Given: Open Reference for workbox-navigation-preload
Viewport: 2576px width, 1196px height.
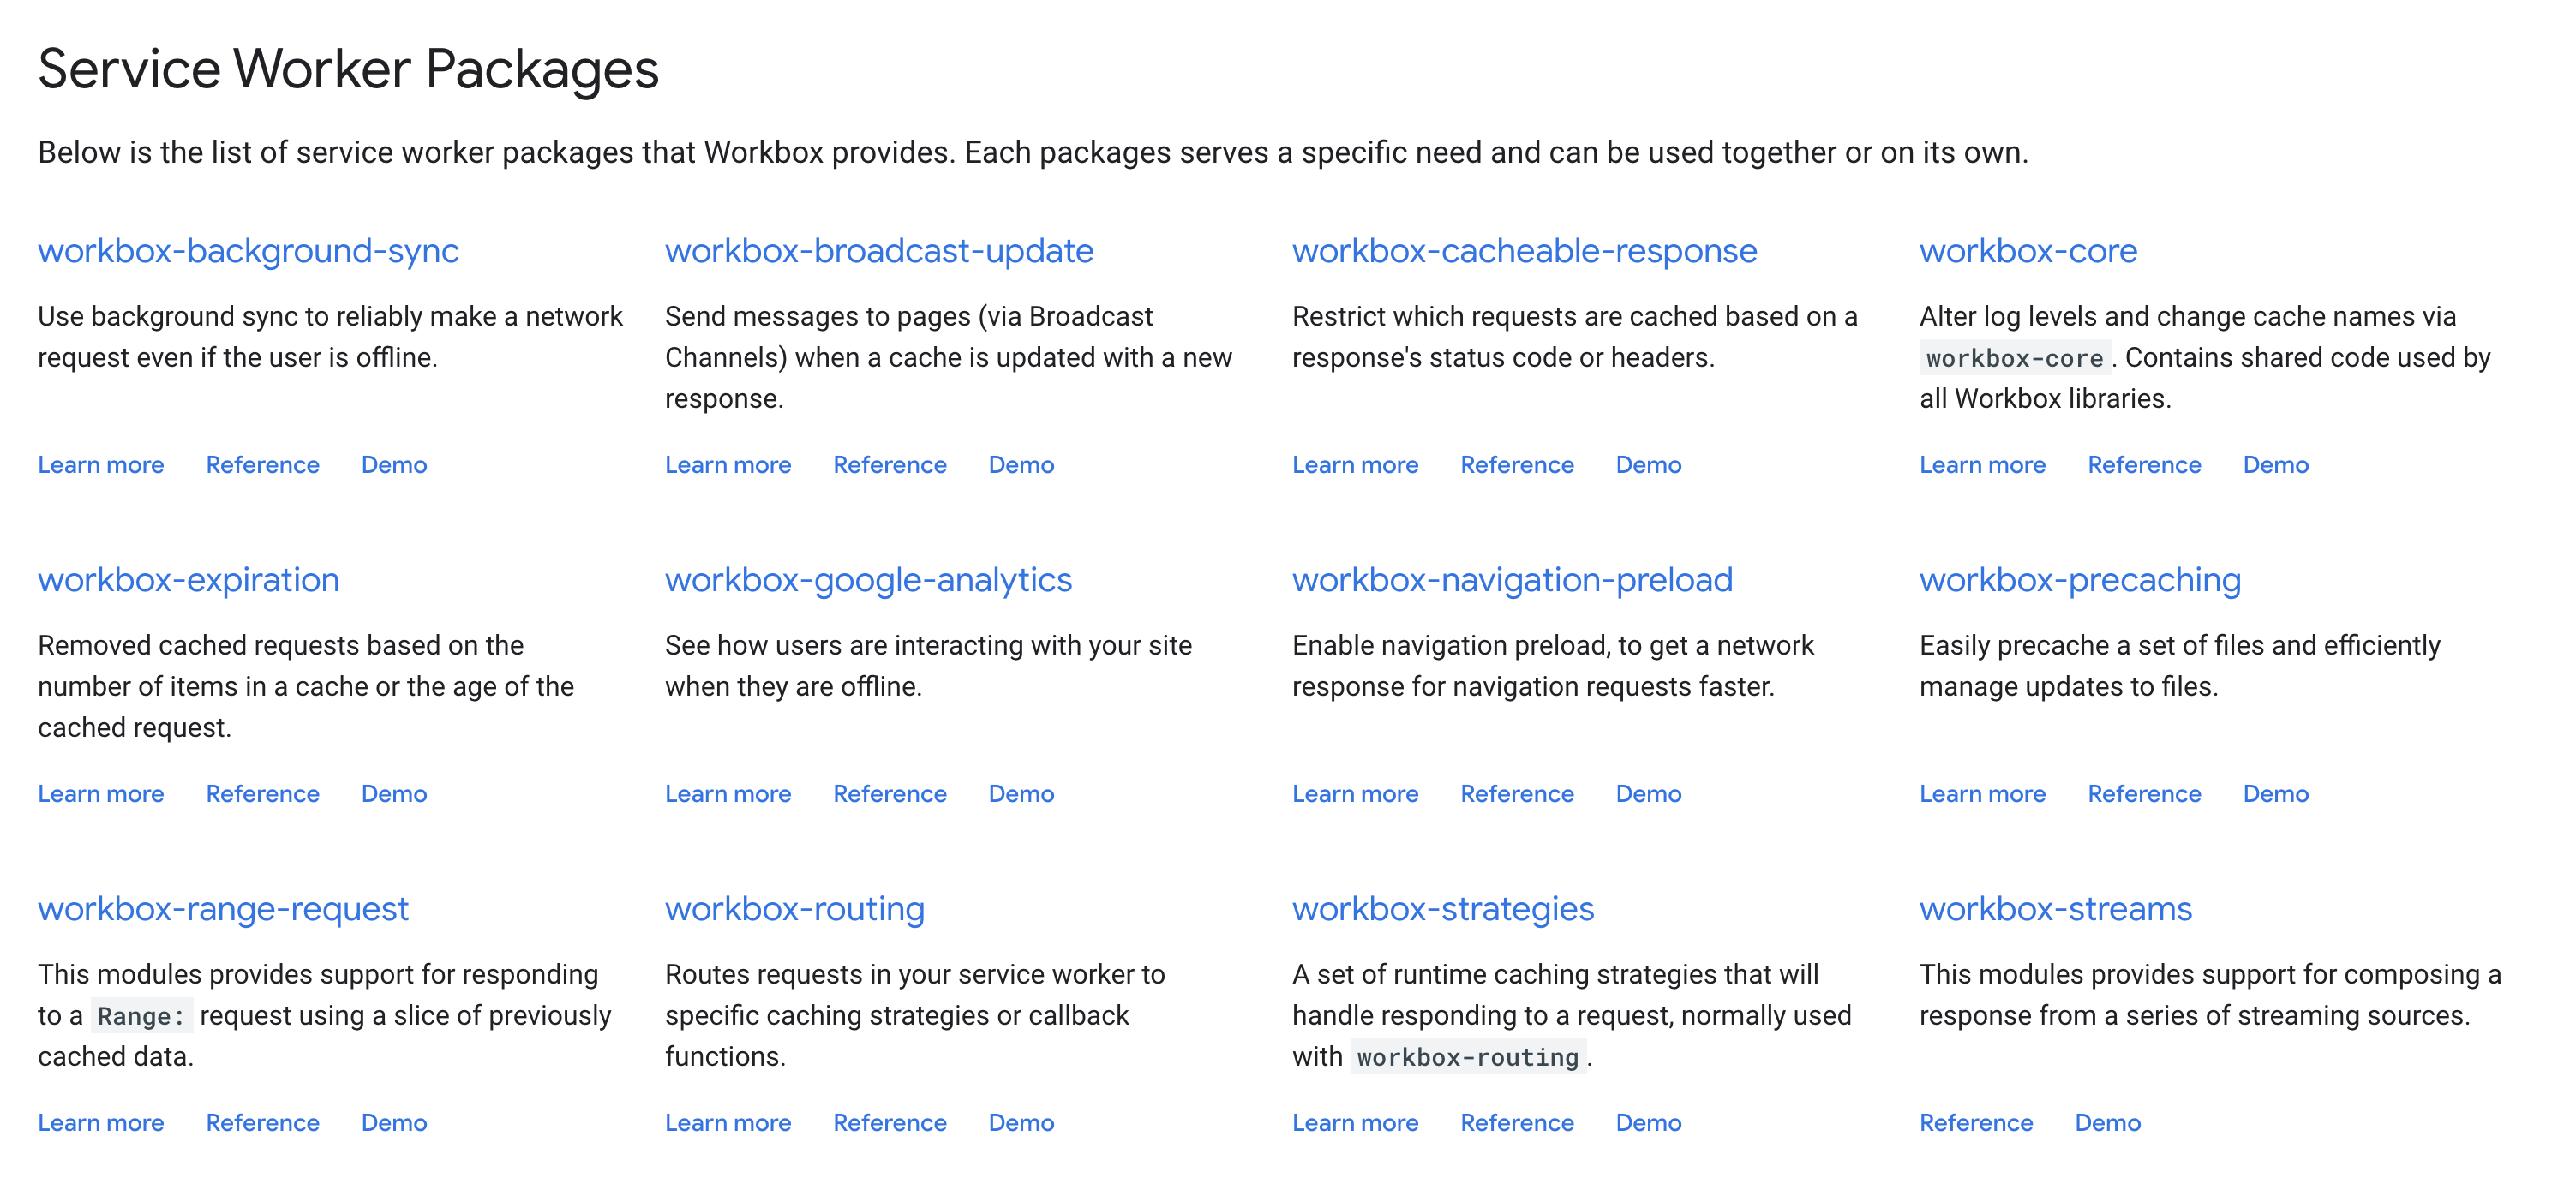Looking at the screenshot, I should pyautogui.click(x=1516, y=794).
